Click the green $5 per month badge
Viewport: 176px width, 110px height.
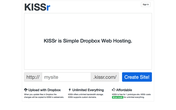click(117, 97)
